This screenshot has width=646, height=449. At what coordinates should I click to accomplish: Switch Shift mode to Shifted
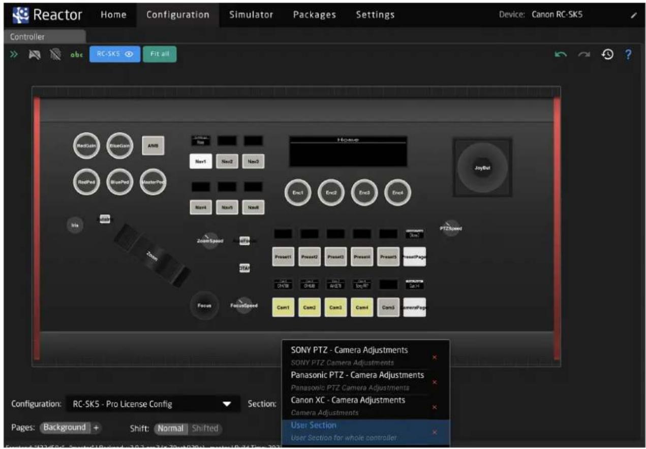(205, 428)
